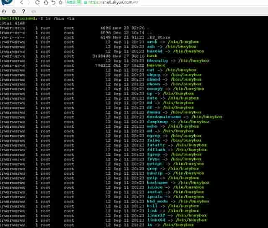Click the 'kbd_mode' symlink name

point(157,202)
